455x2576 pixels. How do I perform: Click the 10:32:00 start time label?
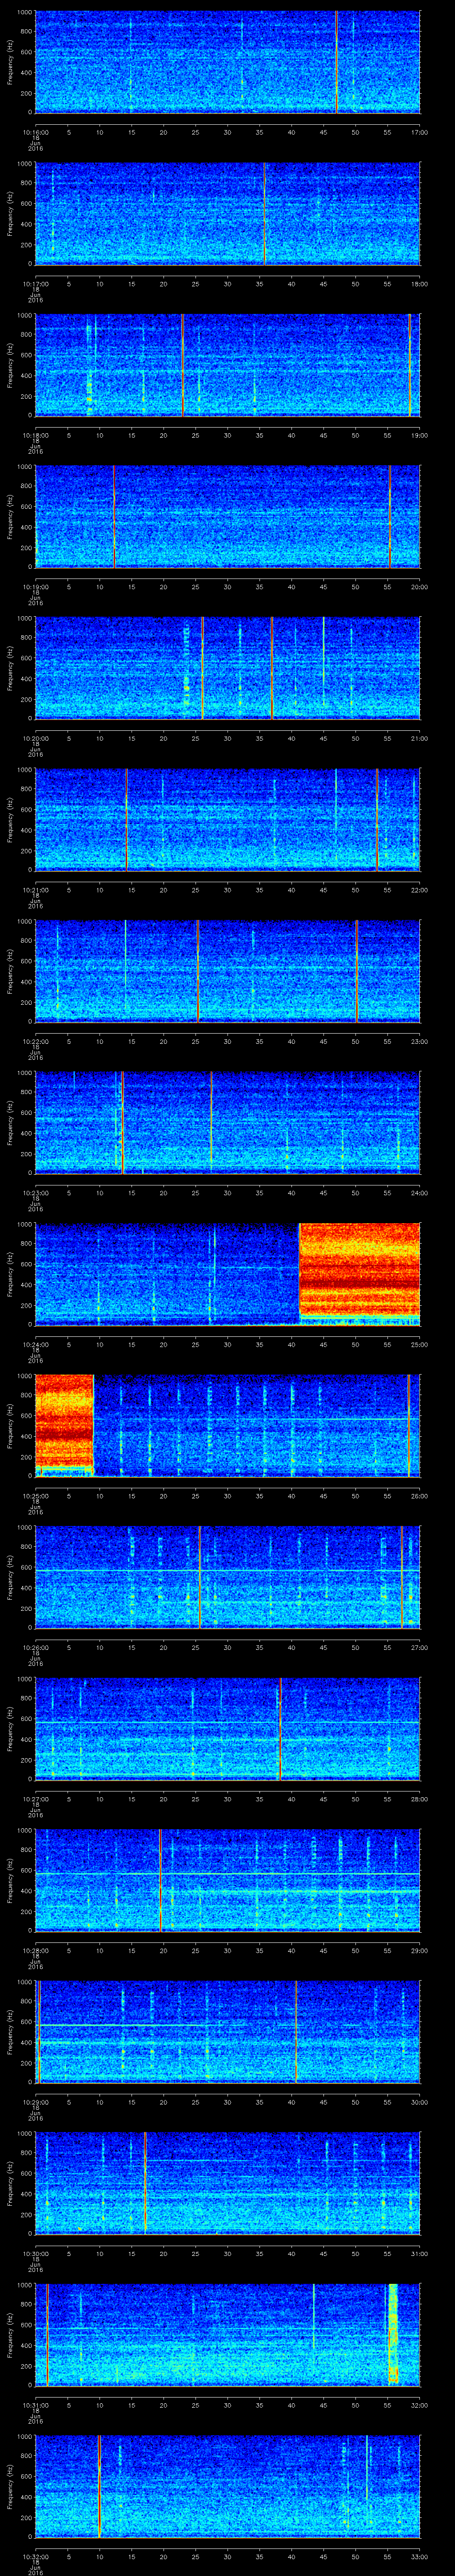[36, 2557]
